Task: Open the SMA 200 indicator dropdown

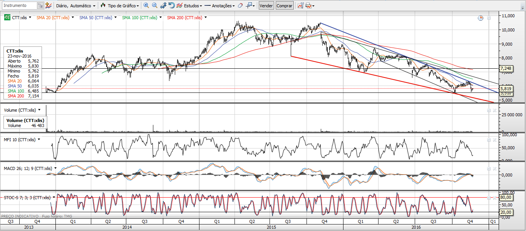Action: click(x=206, y=18)
